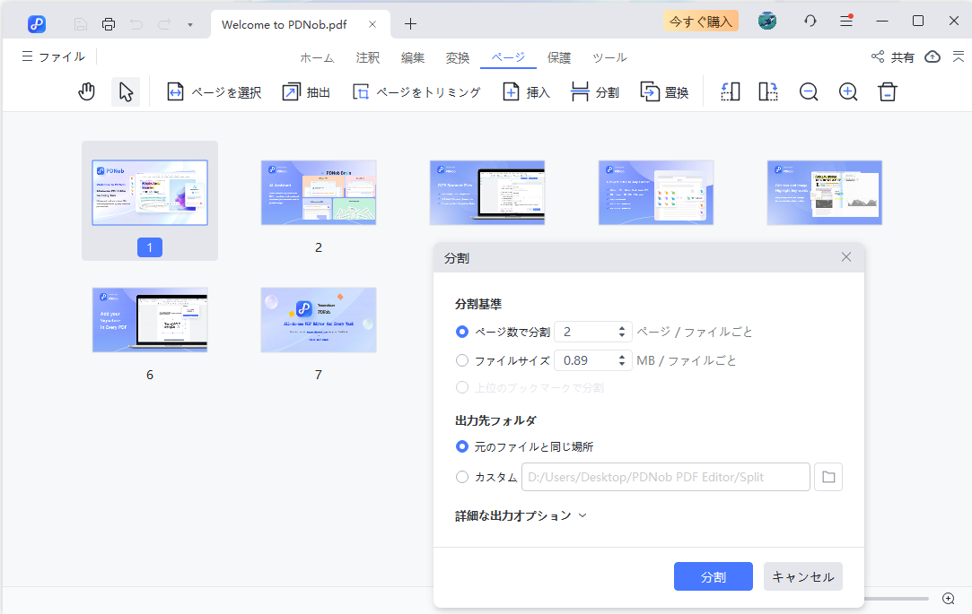Browse folder with the folder icon

coord(828,477)
